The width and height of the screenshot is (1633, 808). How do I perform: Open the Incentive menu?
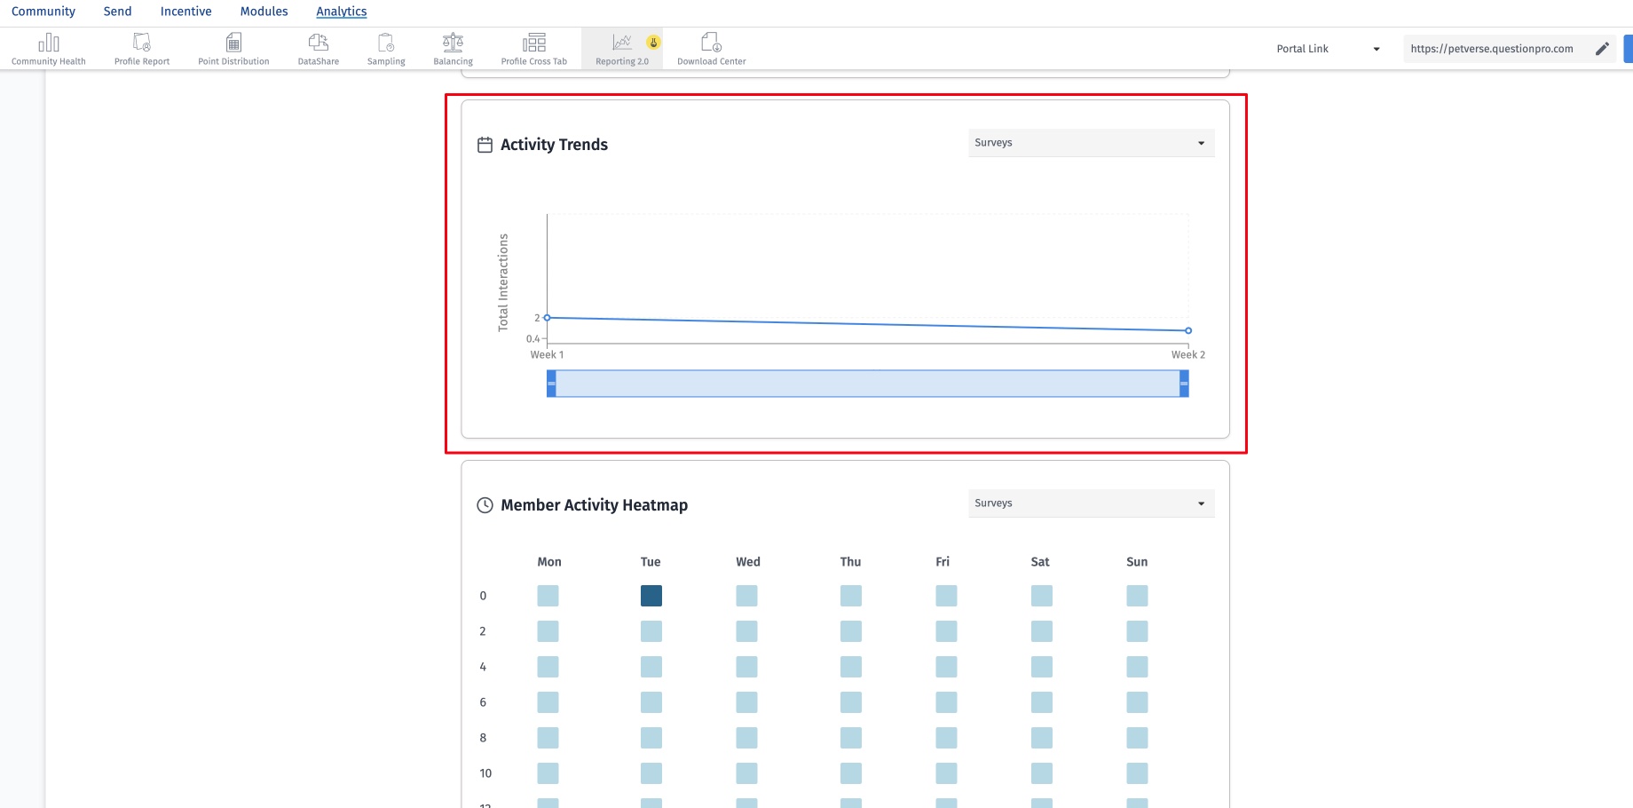point(185,12)
